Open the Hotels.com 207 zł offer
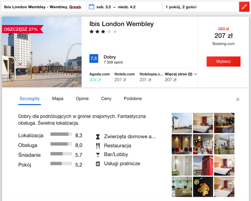Viewport: 251px width, 201px height. [x=125, y=77]
